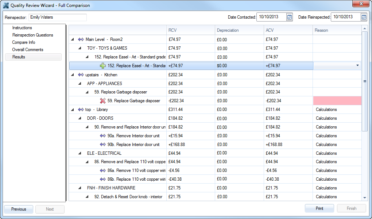The width and height of the screenshot is (372, 219).
Task: Open the Reason dropdown on selected Easel row
Action: [357, 66]
